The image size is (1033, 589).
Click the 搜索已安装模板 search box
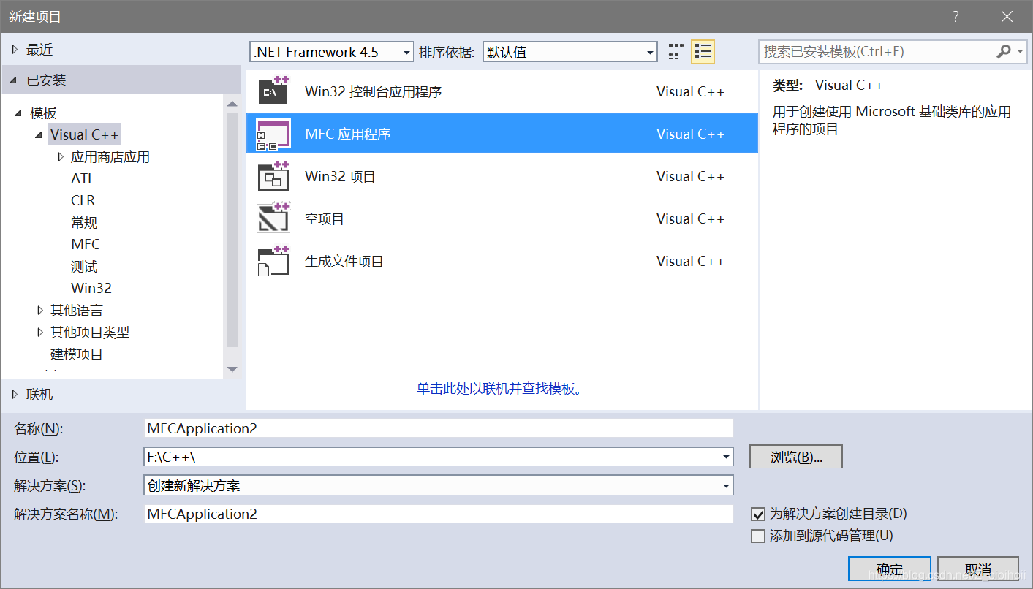pos(876,52)
